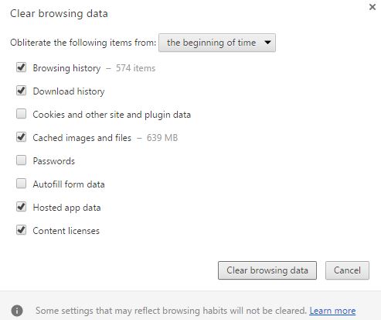Open the time range dropdown
The height and width of the screenshot is (320, 381).
(217, 43)
